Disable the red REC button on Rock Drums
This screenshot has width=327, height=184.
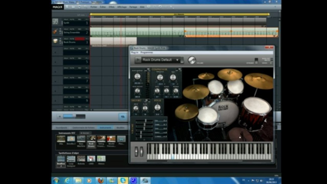[x=80, y=39]
